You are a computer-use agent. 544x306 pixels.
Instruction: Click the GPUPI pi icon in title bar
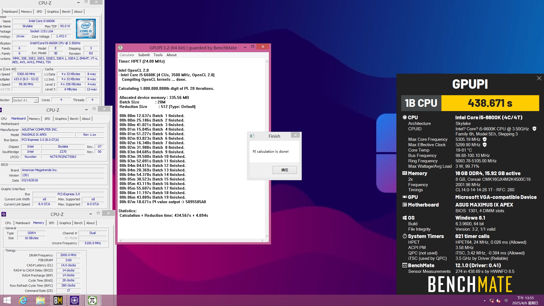pyautogui.click(x=120, y=48)
